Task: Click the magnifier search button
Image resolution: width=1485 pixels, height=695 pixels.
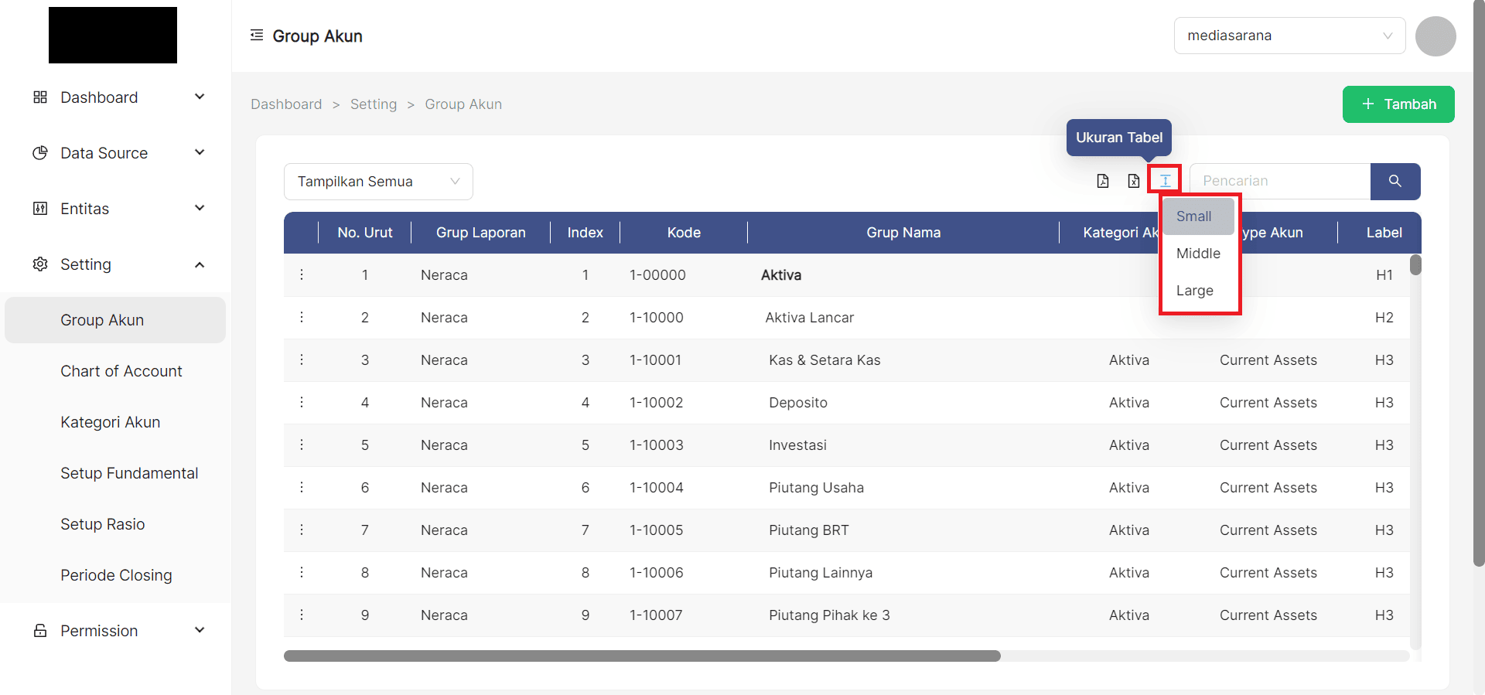Action: pos(1395,181)
